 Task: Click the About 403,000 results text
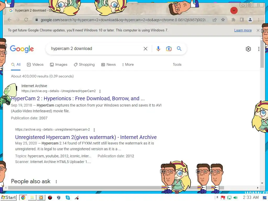(42, 76)
